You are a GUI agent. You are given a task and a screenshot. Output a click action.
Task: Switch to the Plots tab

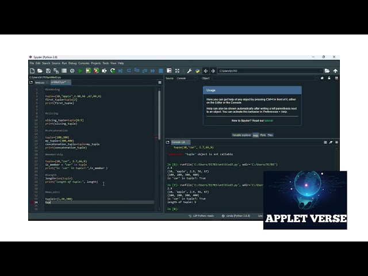(x=263, y=135)
